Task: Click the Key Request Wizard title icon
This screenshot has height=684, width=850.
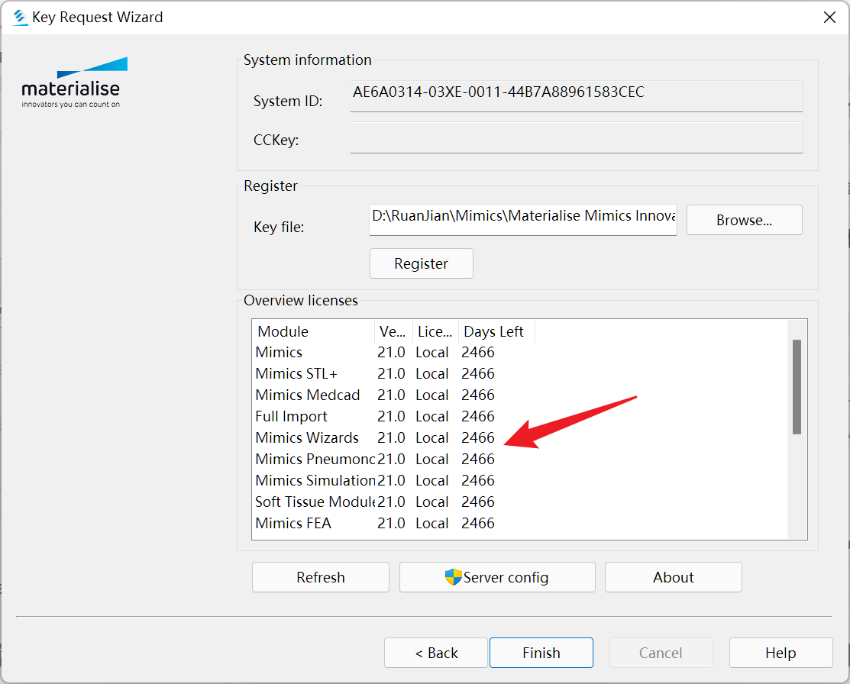Action: (20, 18)
